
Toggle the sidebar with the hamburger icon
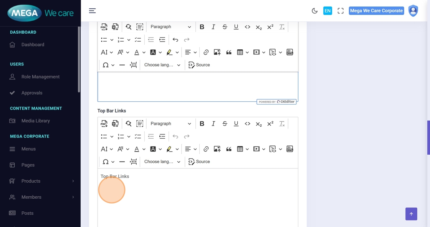click(93, 11)
